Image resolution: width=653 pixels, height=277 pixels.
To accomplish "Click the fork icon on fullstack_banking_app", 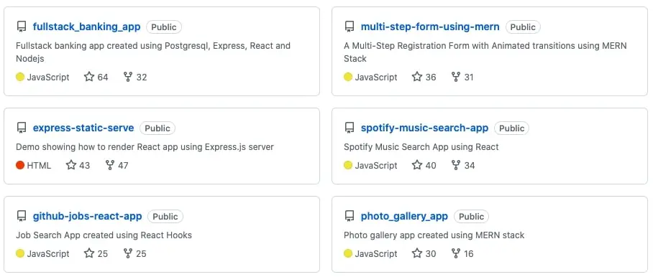I will pyautogui.click(x=128, y=77).
